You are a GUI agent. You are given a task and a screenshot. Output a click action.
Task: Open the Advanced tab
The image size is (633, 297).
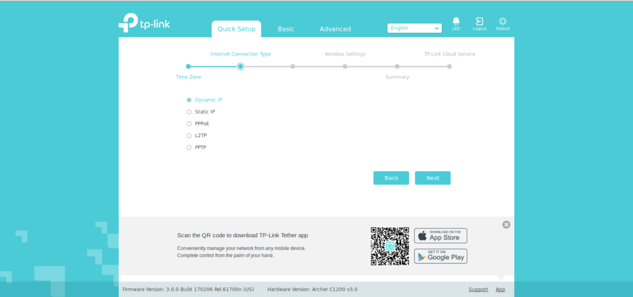click(x=335, y=29)
